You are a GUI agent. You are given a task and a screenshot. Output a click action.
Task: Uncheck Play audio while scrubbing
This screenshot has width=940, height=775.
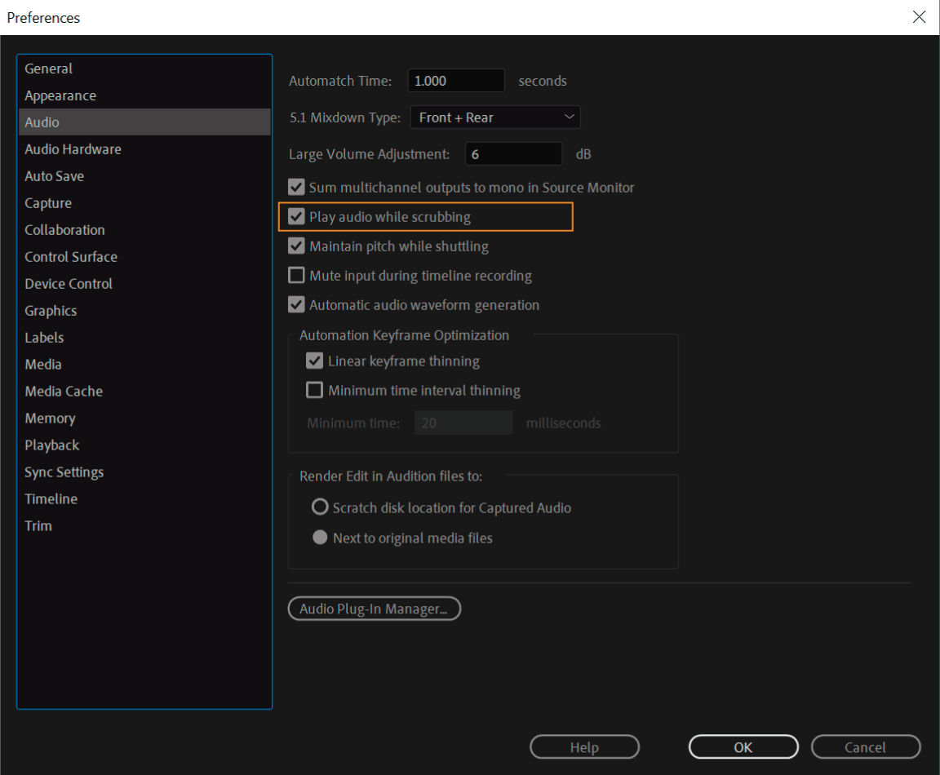point(296,216)
